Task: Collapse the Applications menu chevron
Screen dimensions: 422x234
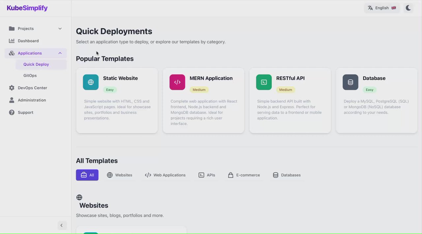Action: (x=60, y=53)
